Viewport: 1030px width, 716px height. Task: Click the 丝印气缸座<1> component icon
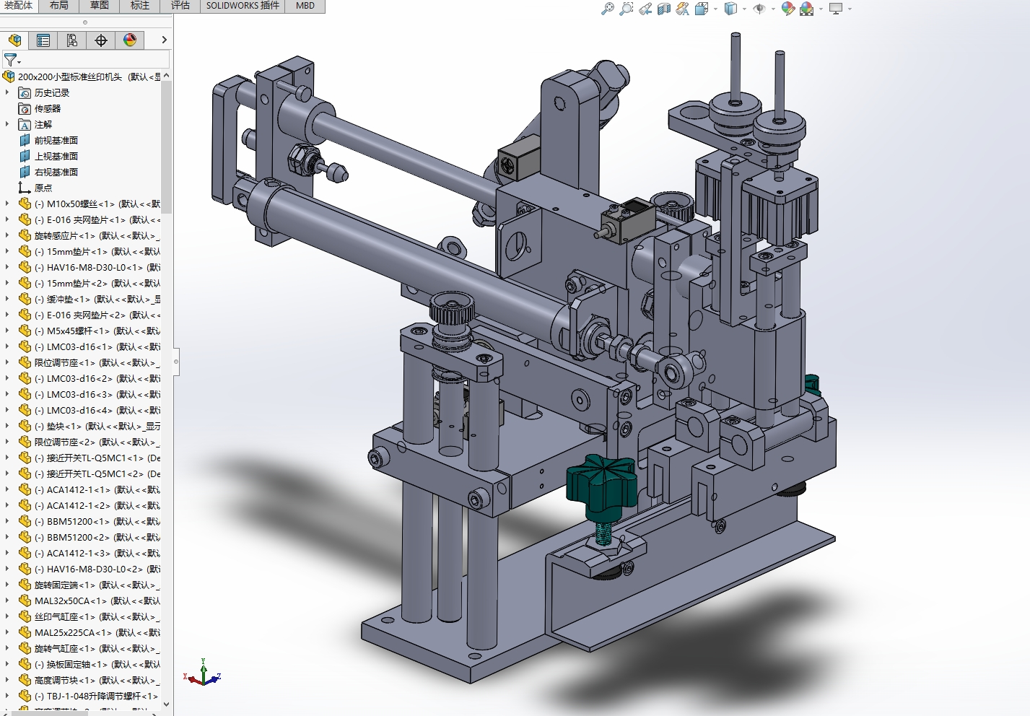(25, 616)
